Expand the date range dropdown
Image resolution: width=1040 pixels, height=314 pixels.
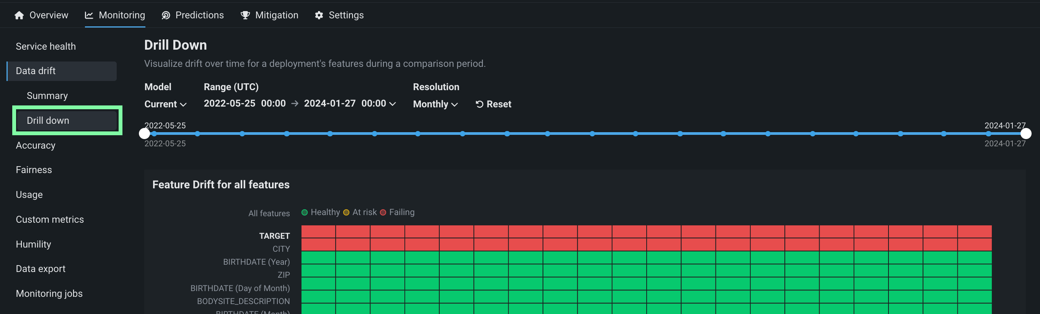click(x=391, y=104)
